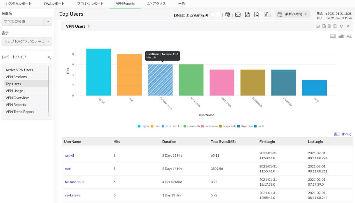Export the report as Excel from header
The height and width of the screenshot is (203, 355).
pos(266,15)
